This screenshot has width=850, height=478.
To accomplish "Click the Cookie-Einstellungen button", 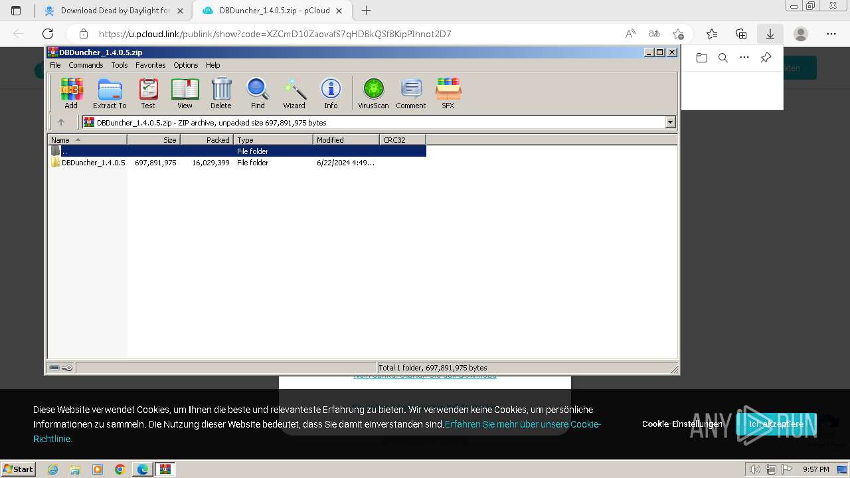I will (x=682, y=424).
